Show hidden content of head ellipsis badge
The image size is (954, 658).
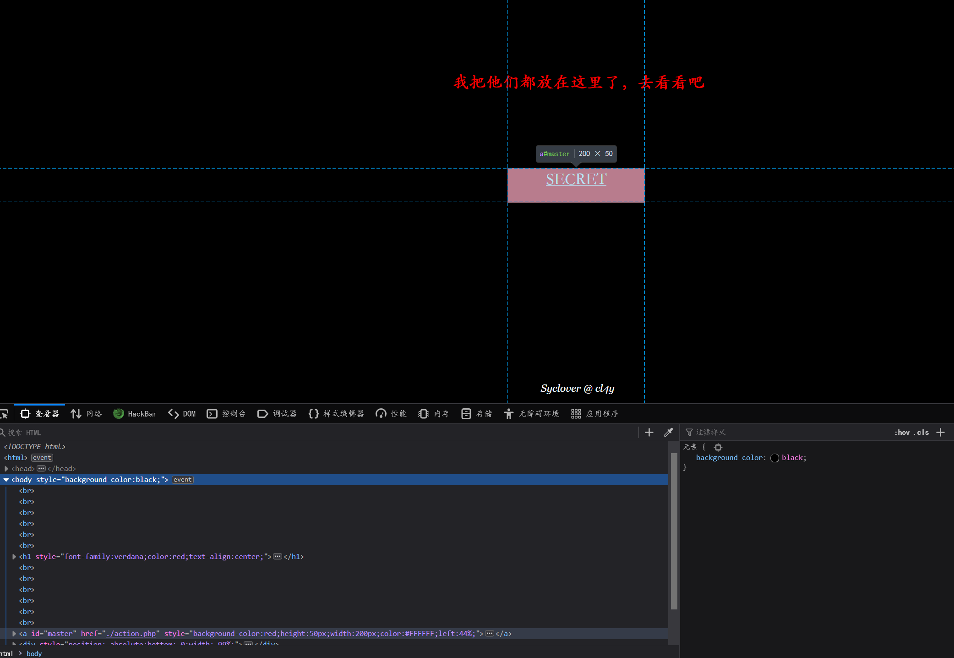[41, 468]
